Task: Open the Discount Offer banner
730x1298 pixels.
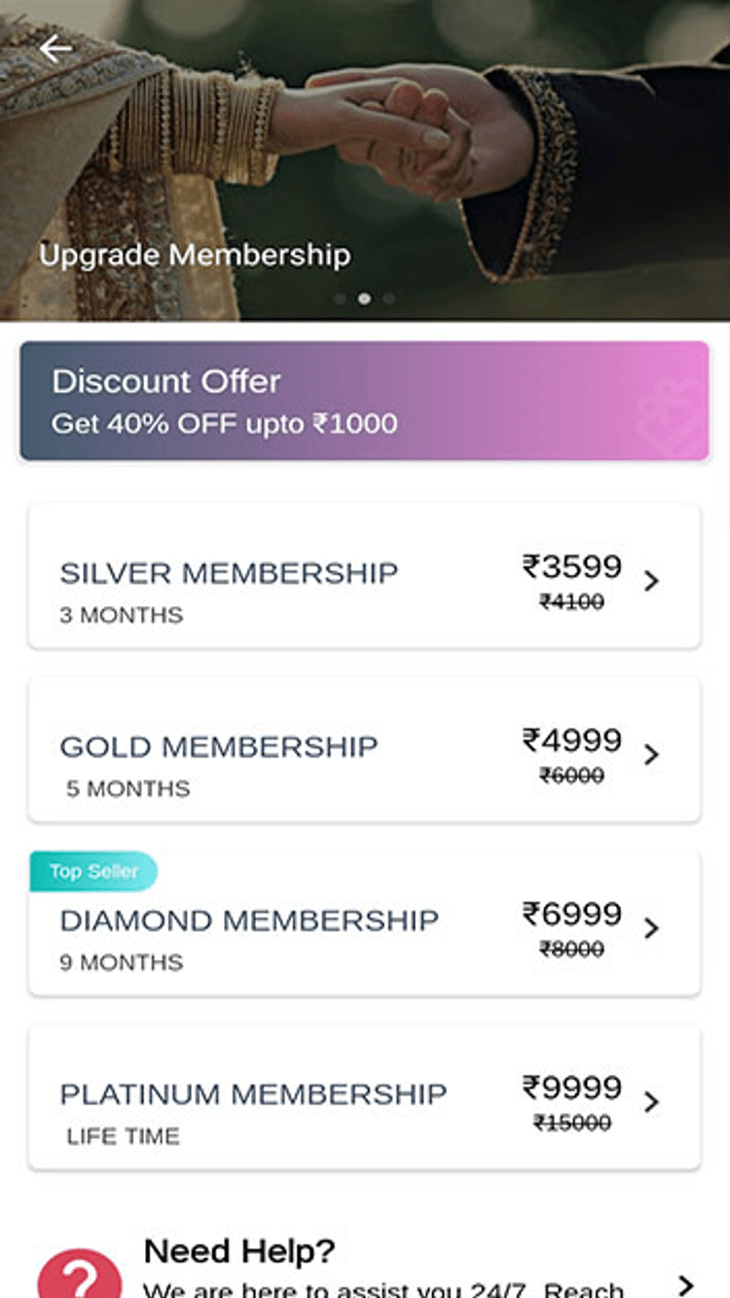Action: (x=364, y=400)
